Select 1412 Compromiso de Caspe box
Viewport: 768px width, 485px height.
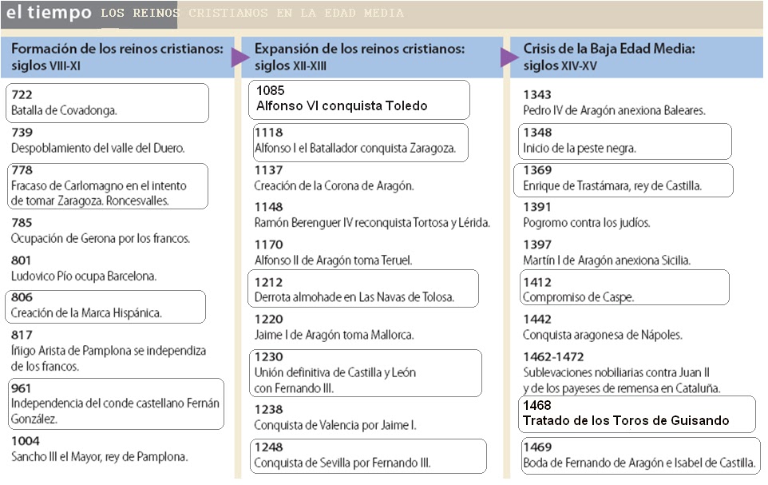pos(624,288)
